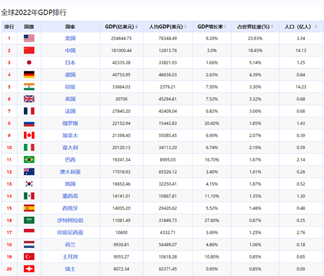Image resolution: width=324 pixels, height=276 pixels.
Task: Open the 印度尼西亚 country link
Action: (70, 232)
